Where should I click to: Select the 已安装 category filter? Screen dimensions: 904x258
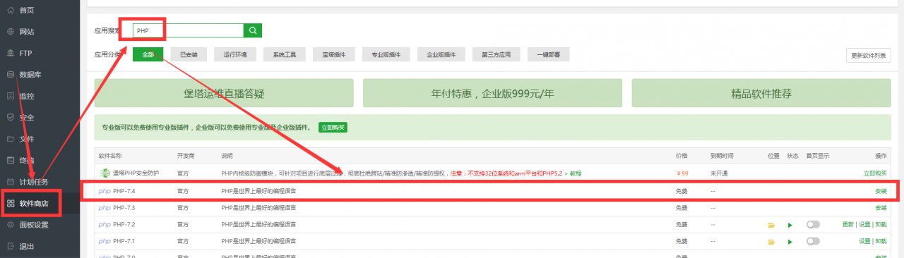click(189, 54)
